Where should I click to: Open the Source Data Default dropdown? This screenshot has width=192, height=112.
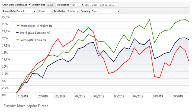tap(26, 11)
